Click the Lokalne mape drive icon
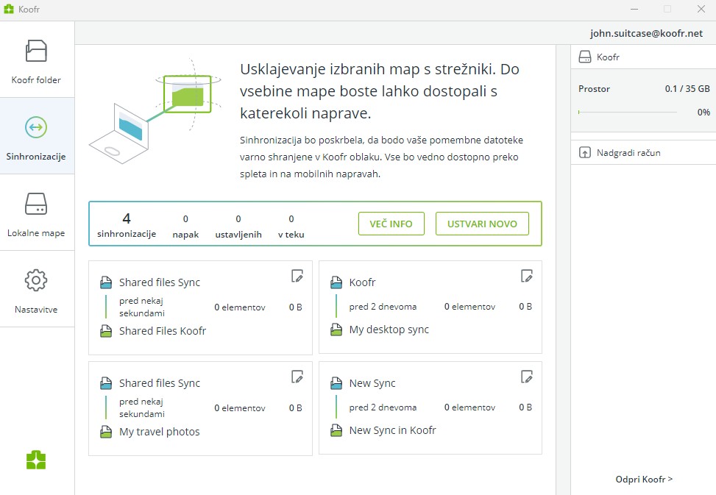The image size is (716, 495). [x=36, y=204]
